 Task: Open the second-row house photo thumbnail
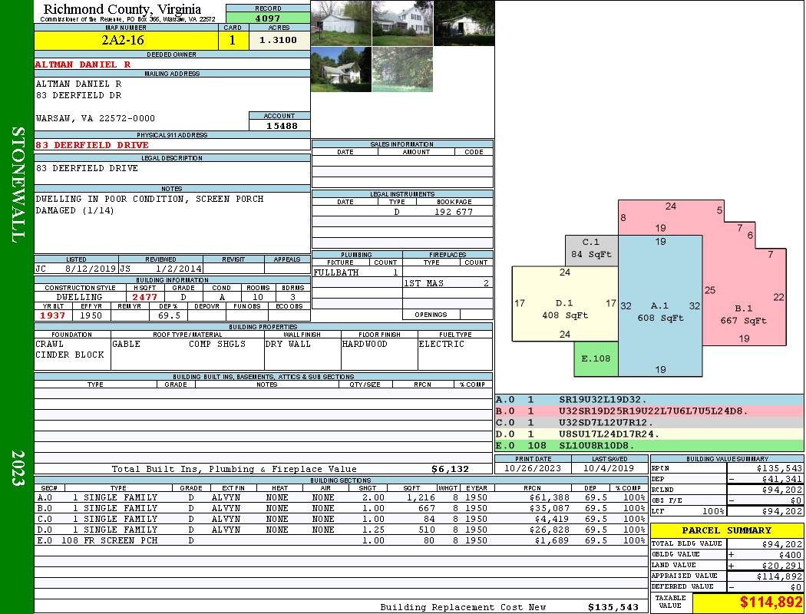click(x=342, y=69)
